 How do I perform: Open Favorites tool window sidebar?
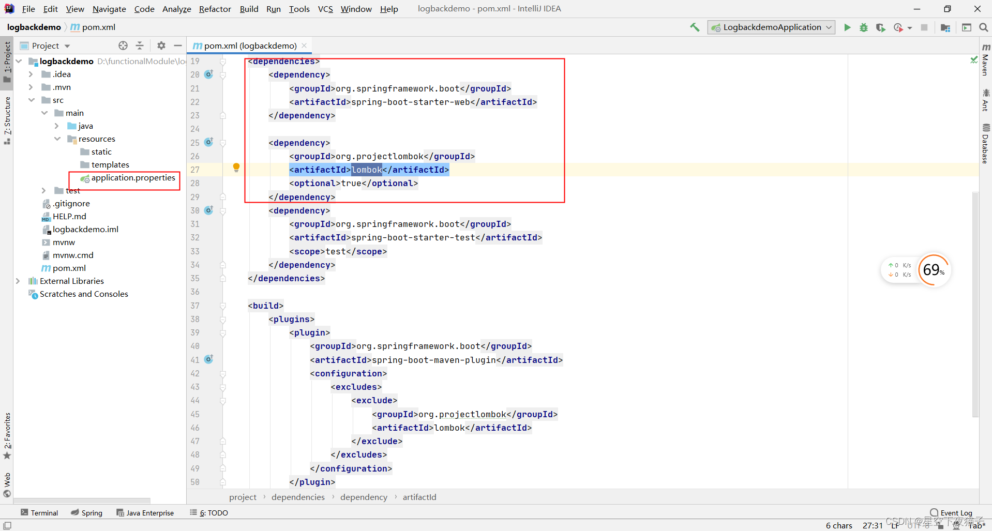point(7,435)
